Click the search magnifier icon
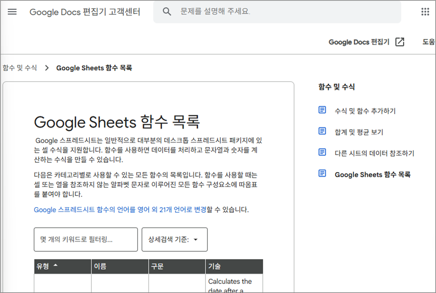Viewport: 436px width, 293px height. pyautogui.click(x=167, y=12)
